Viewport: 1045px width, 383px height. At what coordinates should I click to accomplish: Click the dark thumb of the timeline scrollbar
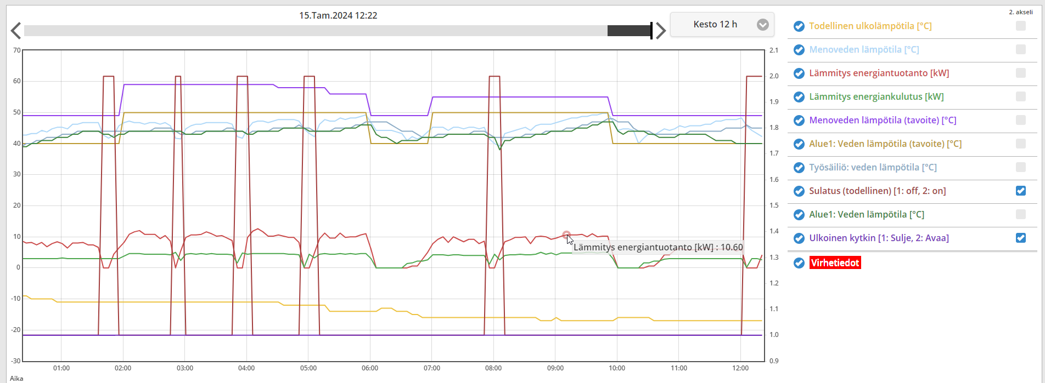[x=629, y=31]
